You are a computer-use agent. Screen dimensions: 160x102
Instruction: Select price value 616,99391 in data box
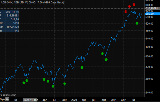(13, 15)
